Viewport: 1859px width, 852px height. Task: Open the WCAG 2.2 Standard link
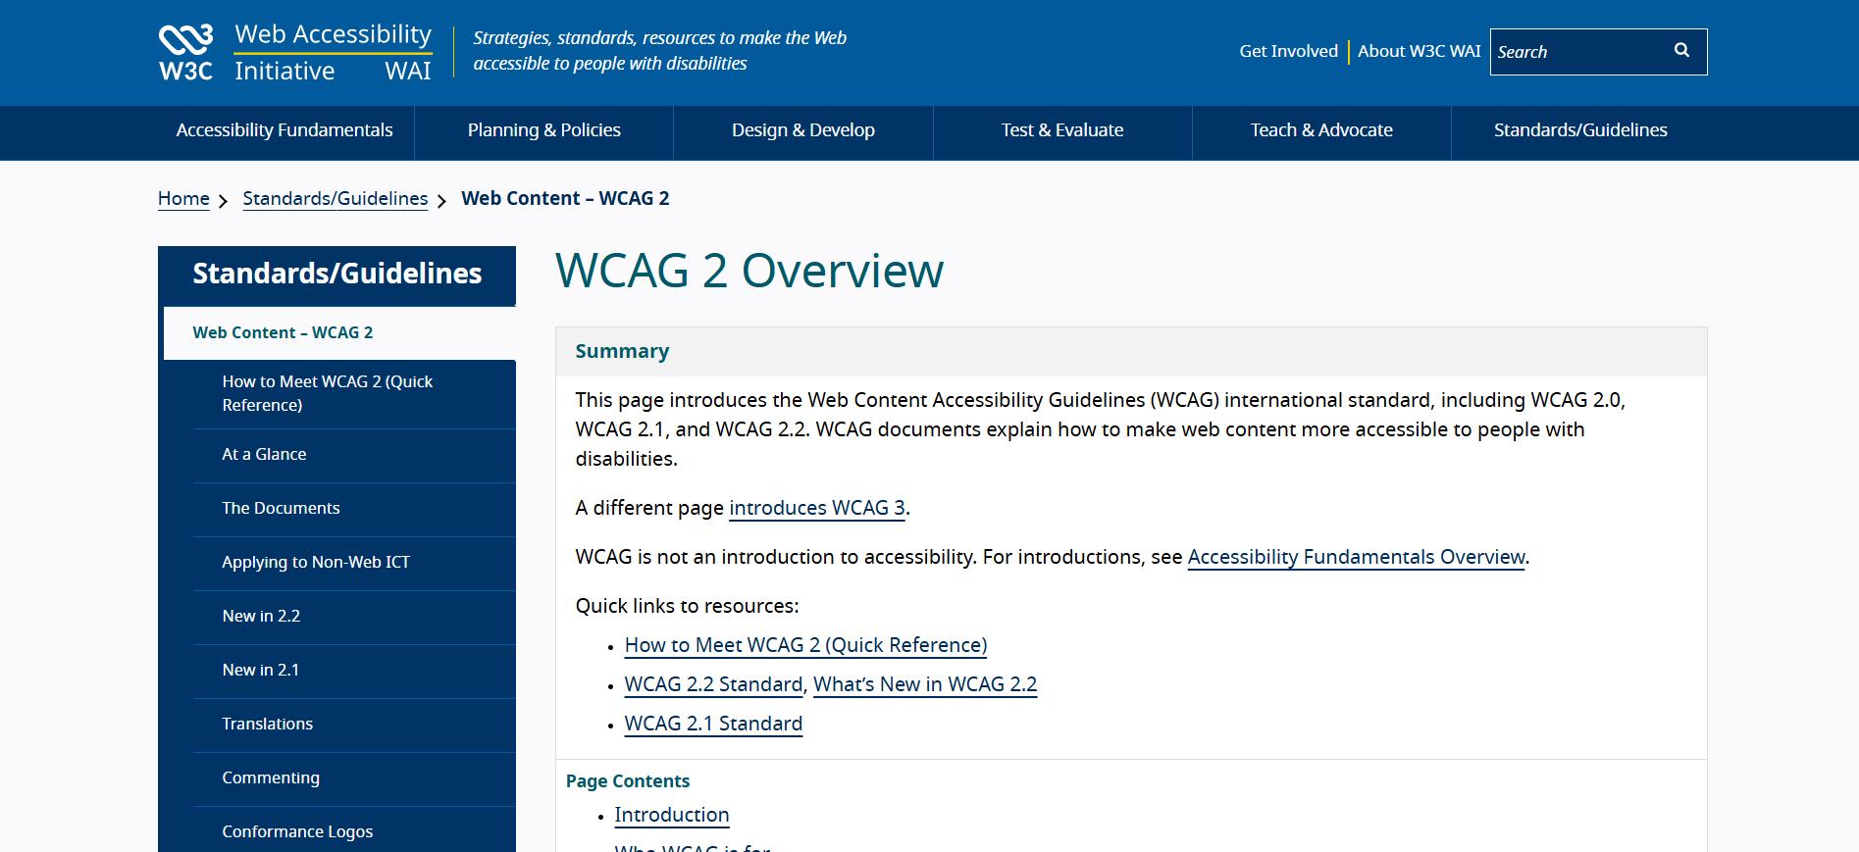point(713,684)
